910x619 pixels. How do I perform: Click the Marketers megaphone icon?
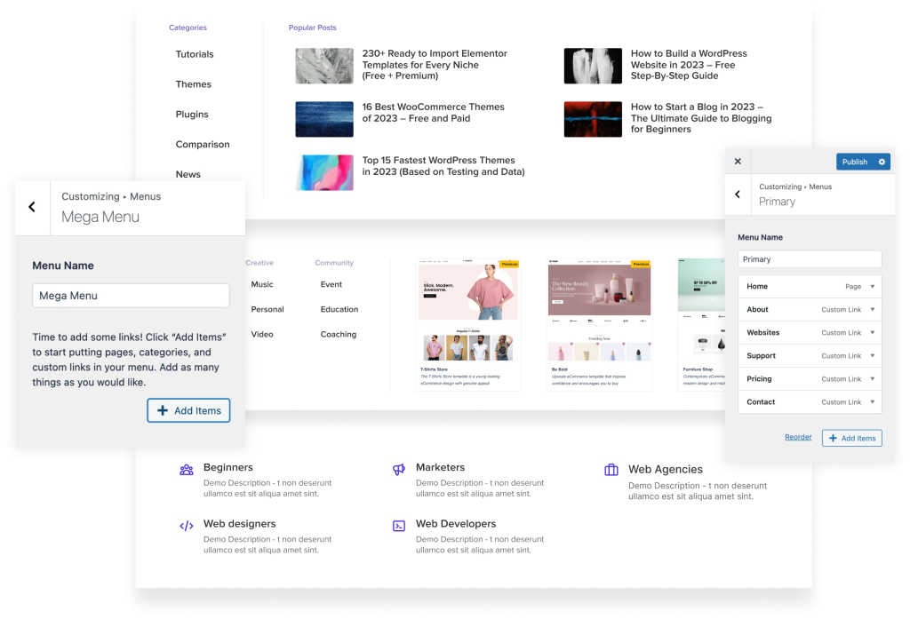click(x=399, y=470)
